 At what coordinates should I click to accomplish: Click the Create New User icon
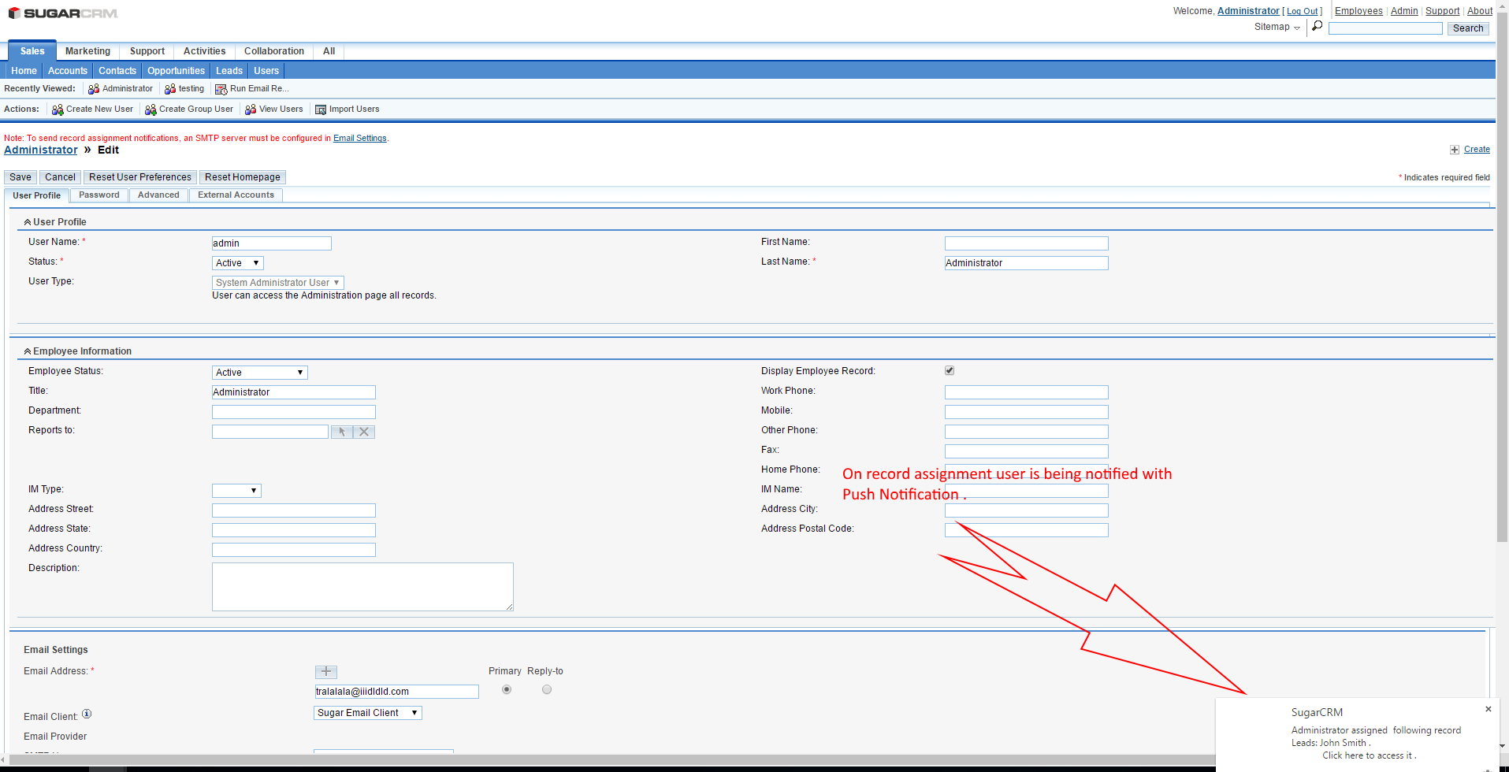[58, 109]
